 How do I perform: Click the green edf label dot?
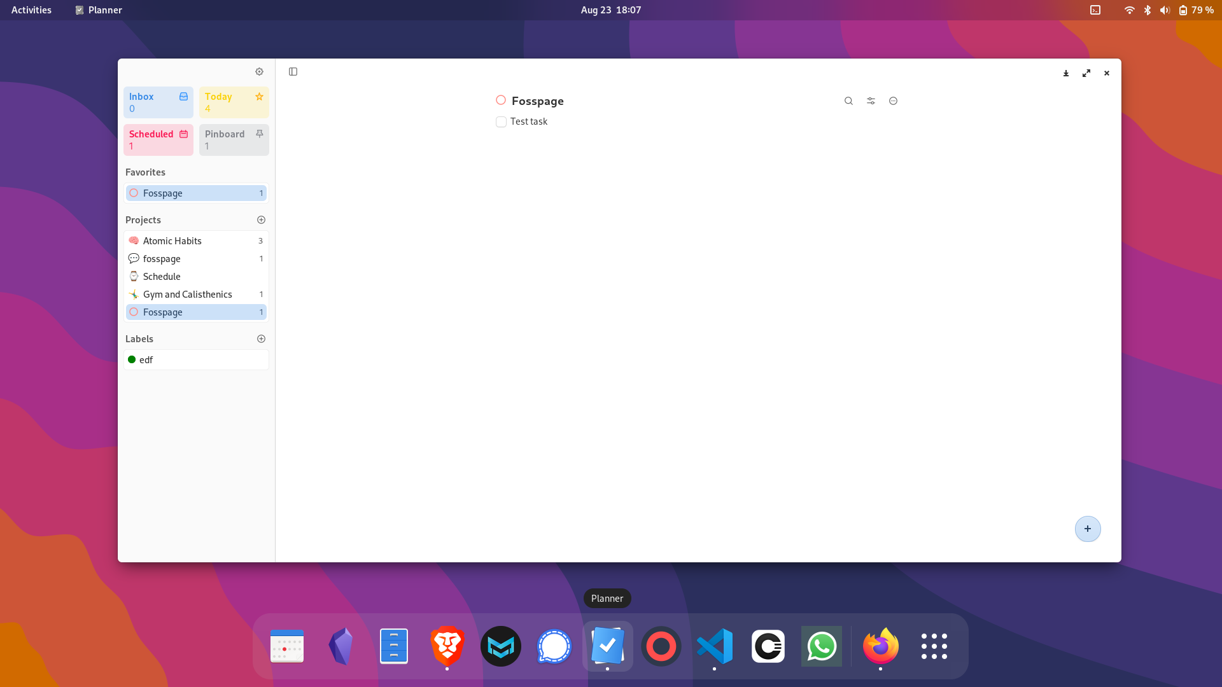point(132,360)
